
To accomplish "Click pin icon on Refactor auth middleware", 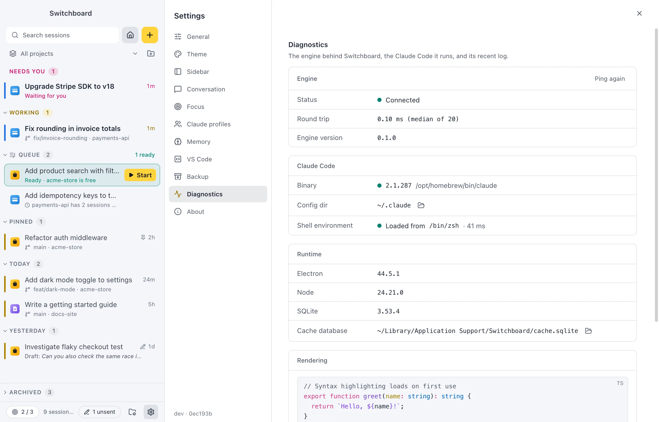I will [x=143, y=237].
